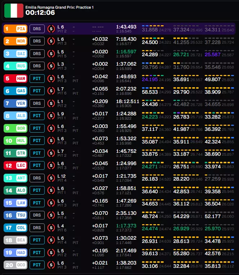Click the soft tyre icon for GAS

click(51, 91)
